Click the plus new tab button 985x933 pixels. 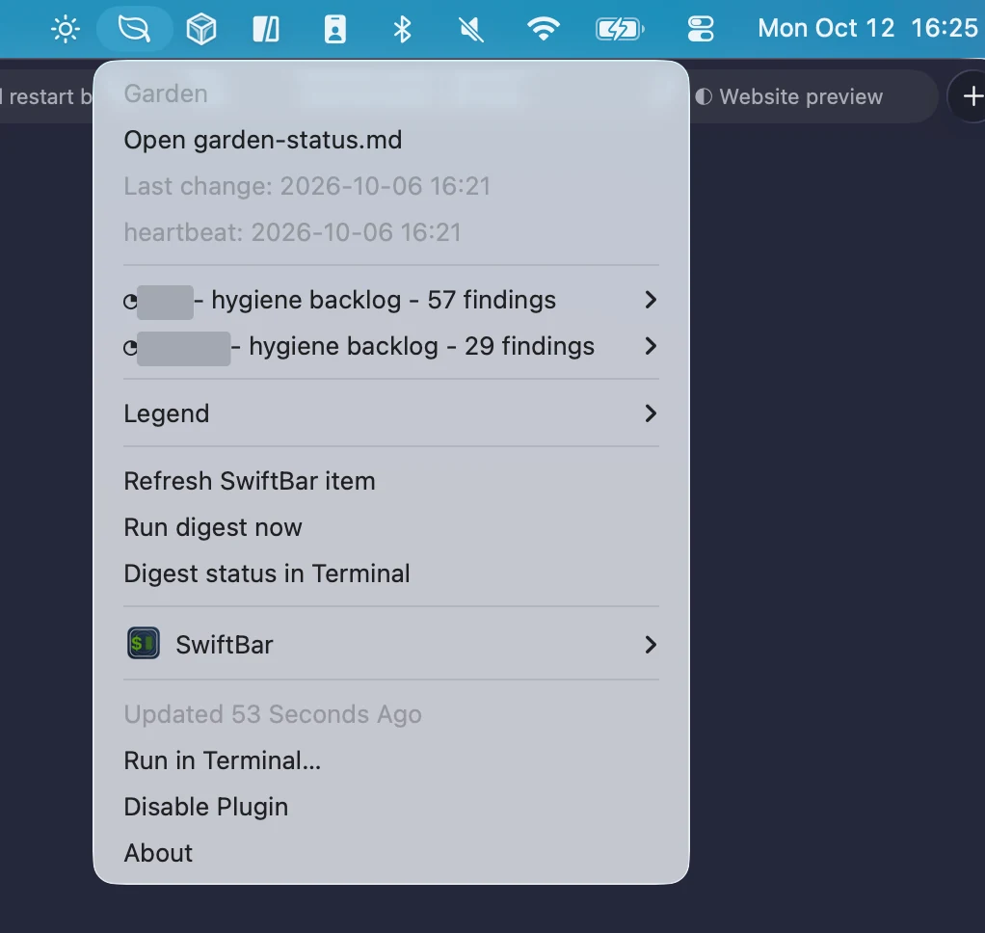pyautogui.click(x=972, y=96)
